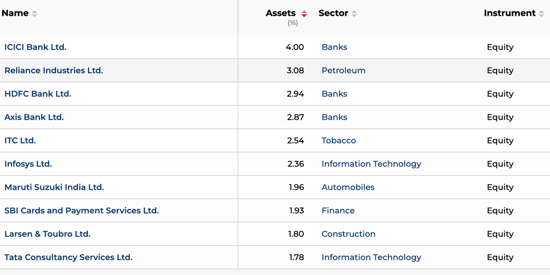
Task: Click the Name column header
Action: (15, 13)
